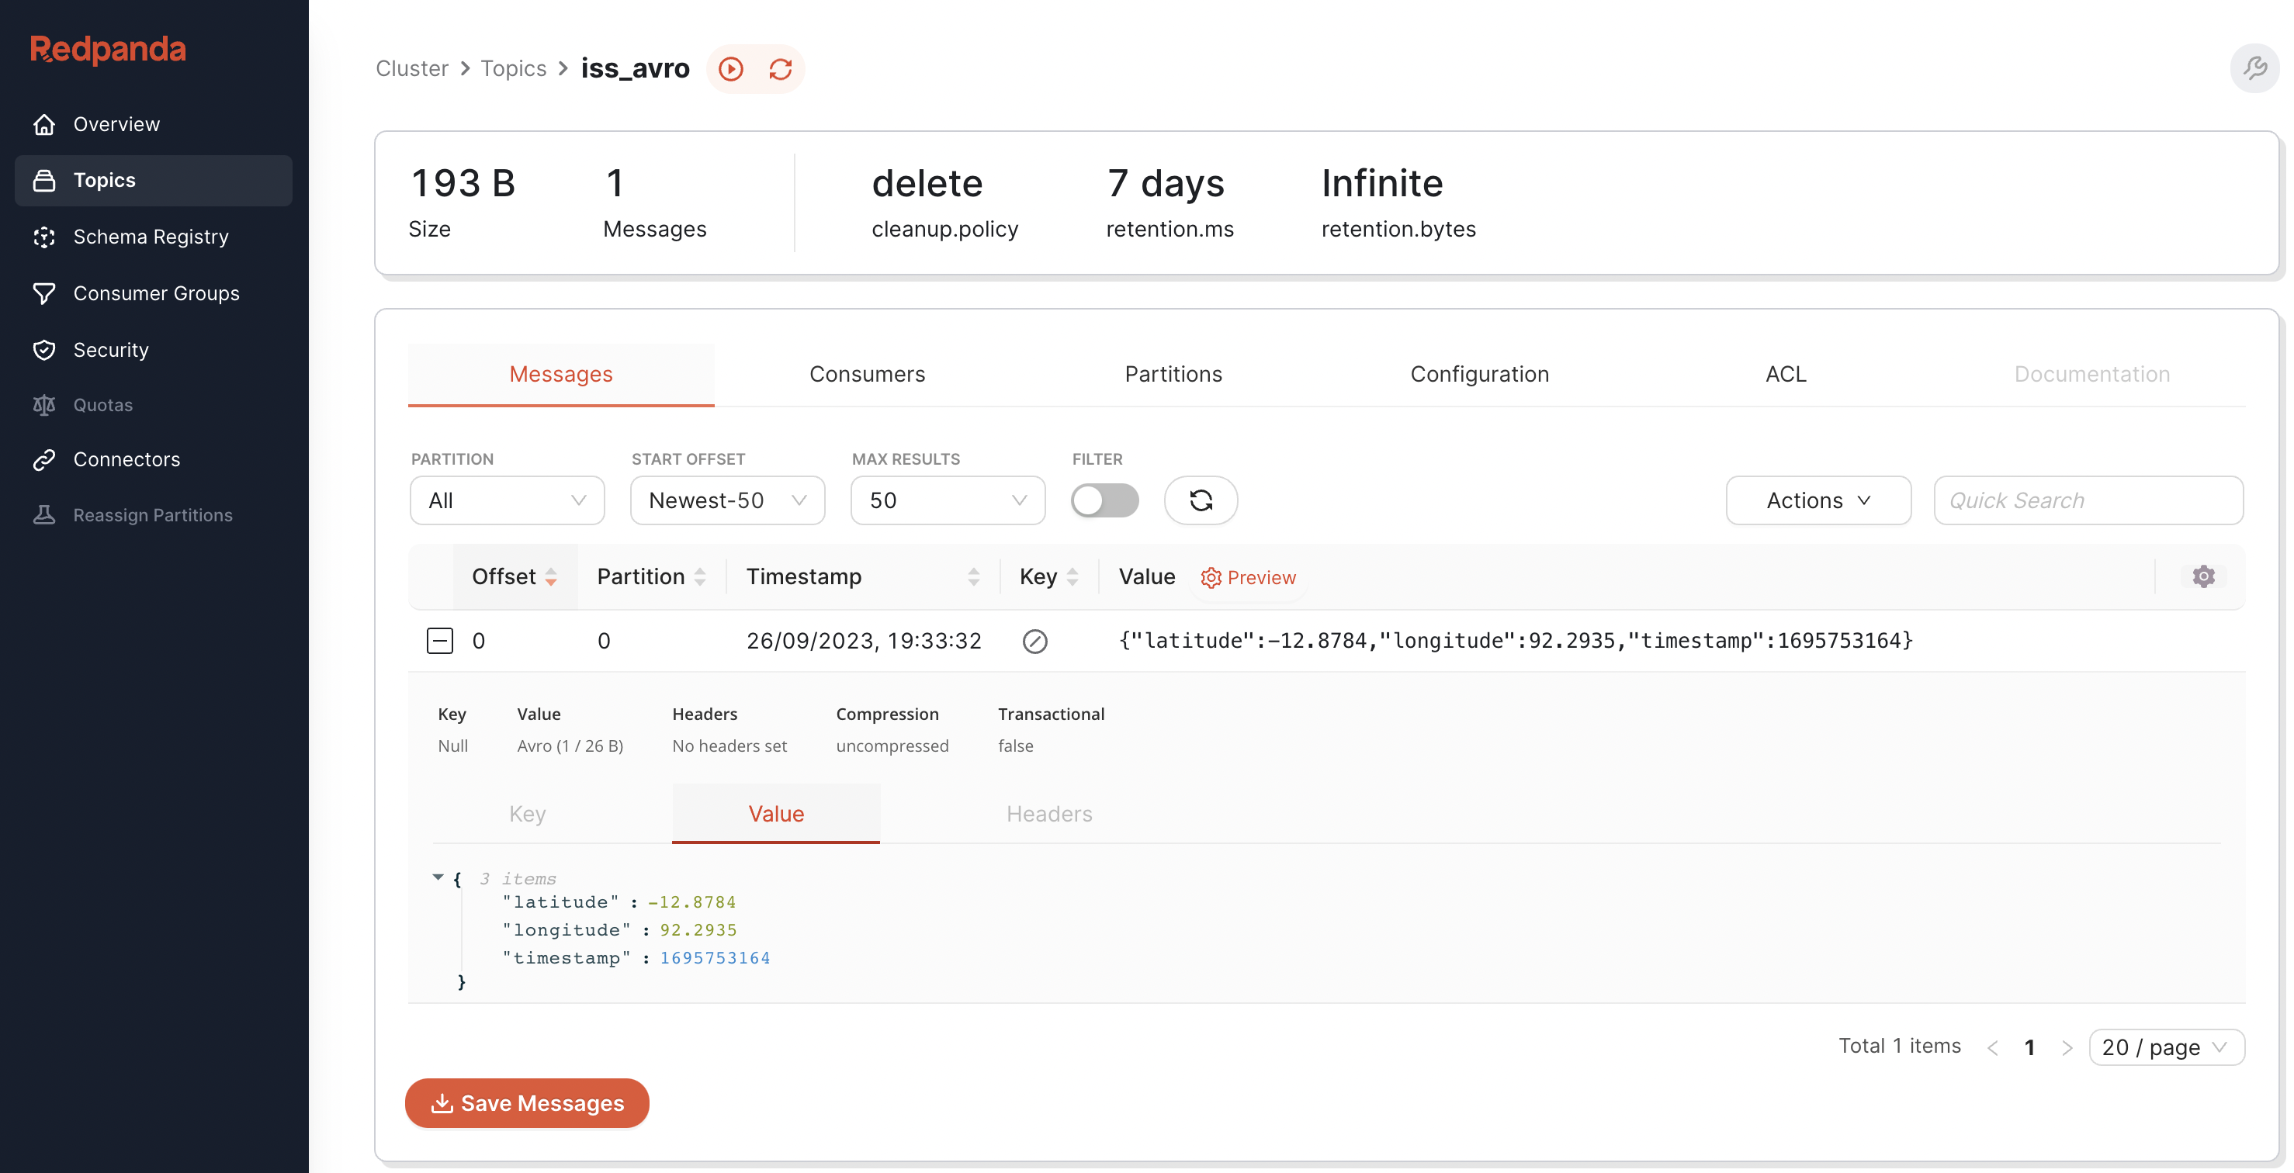This screenshot has height=1173, width=2294.
Task: Go to Consumer Groups in sidebar
Action: [156, 292]
